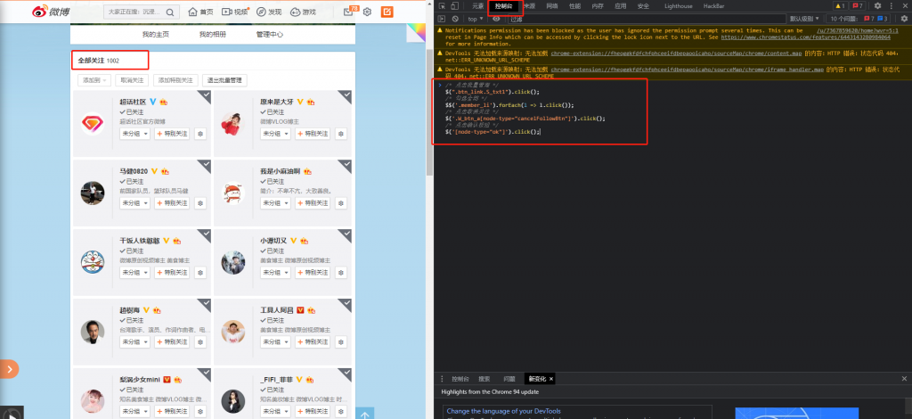This screenshot has width=912, height=419.
Task: Open the DevTools more options menu
Action: point(892,6)
